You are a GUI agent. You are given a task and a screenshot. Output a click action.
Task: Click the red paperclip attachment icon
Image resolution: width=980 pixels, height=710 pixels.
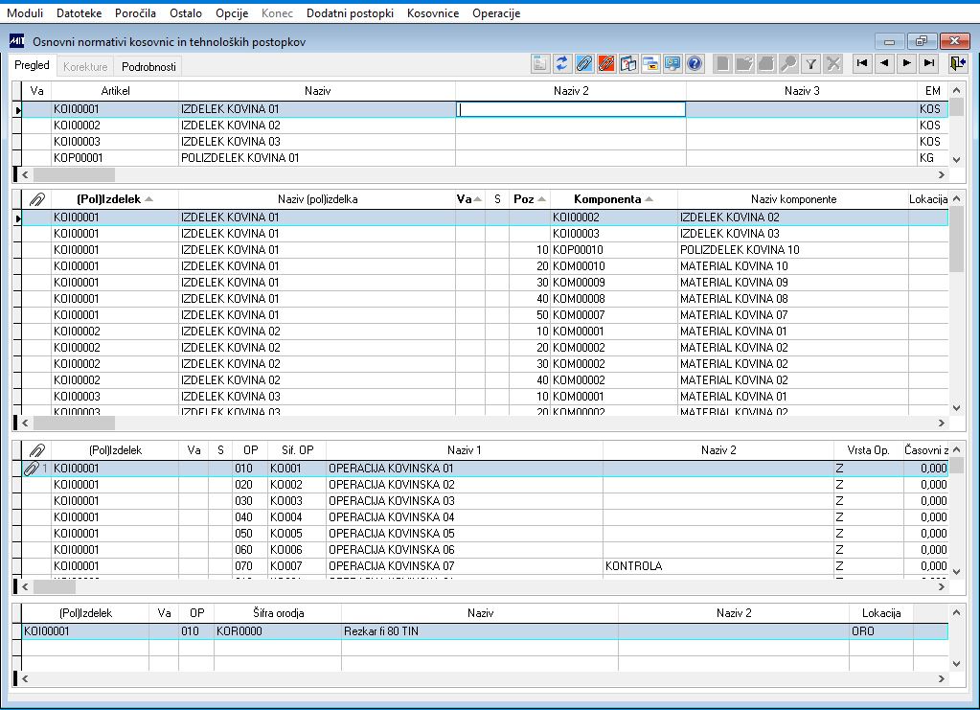click(605, 63)
